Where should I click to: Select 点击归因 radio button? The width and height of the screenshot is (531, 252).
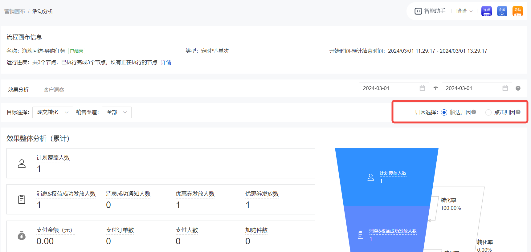tap(488, 112)
